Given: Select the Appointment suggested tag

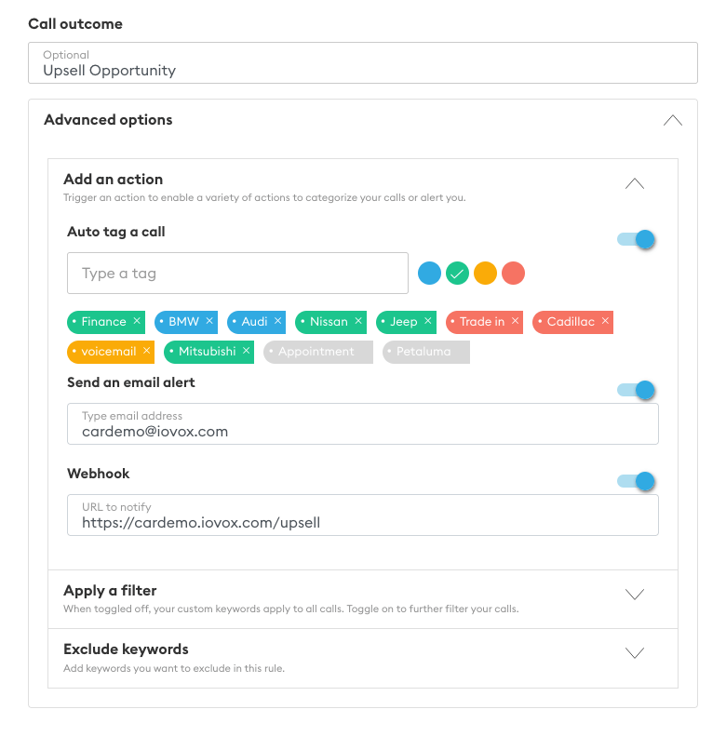Looking at the screenshot, I should [318, 352].
